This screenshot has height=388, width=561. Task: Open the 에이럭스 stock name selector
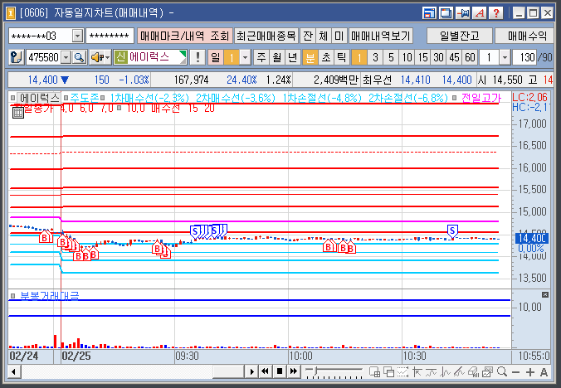(x=150, y=57)
